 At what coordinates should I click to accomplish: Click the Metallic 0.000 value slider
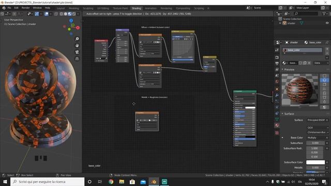[315, 167]
